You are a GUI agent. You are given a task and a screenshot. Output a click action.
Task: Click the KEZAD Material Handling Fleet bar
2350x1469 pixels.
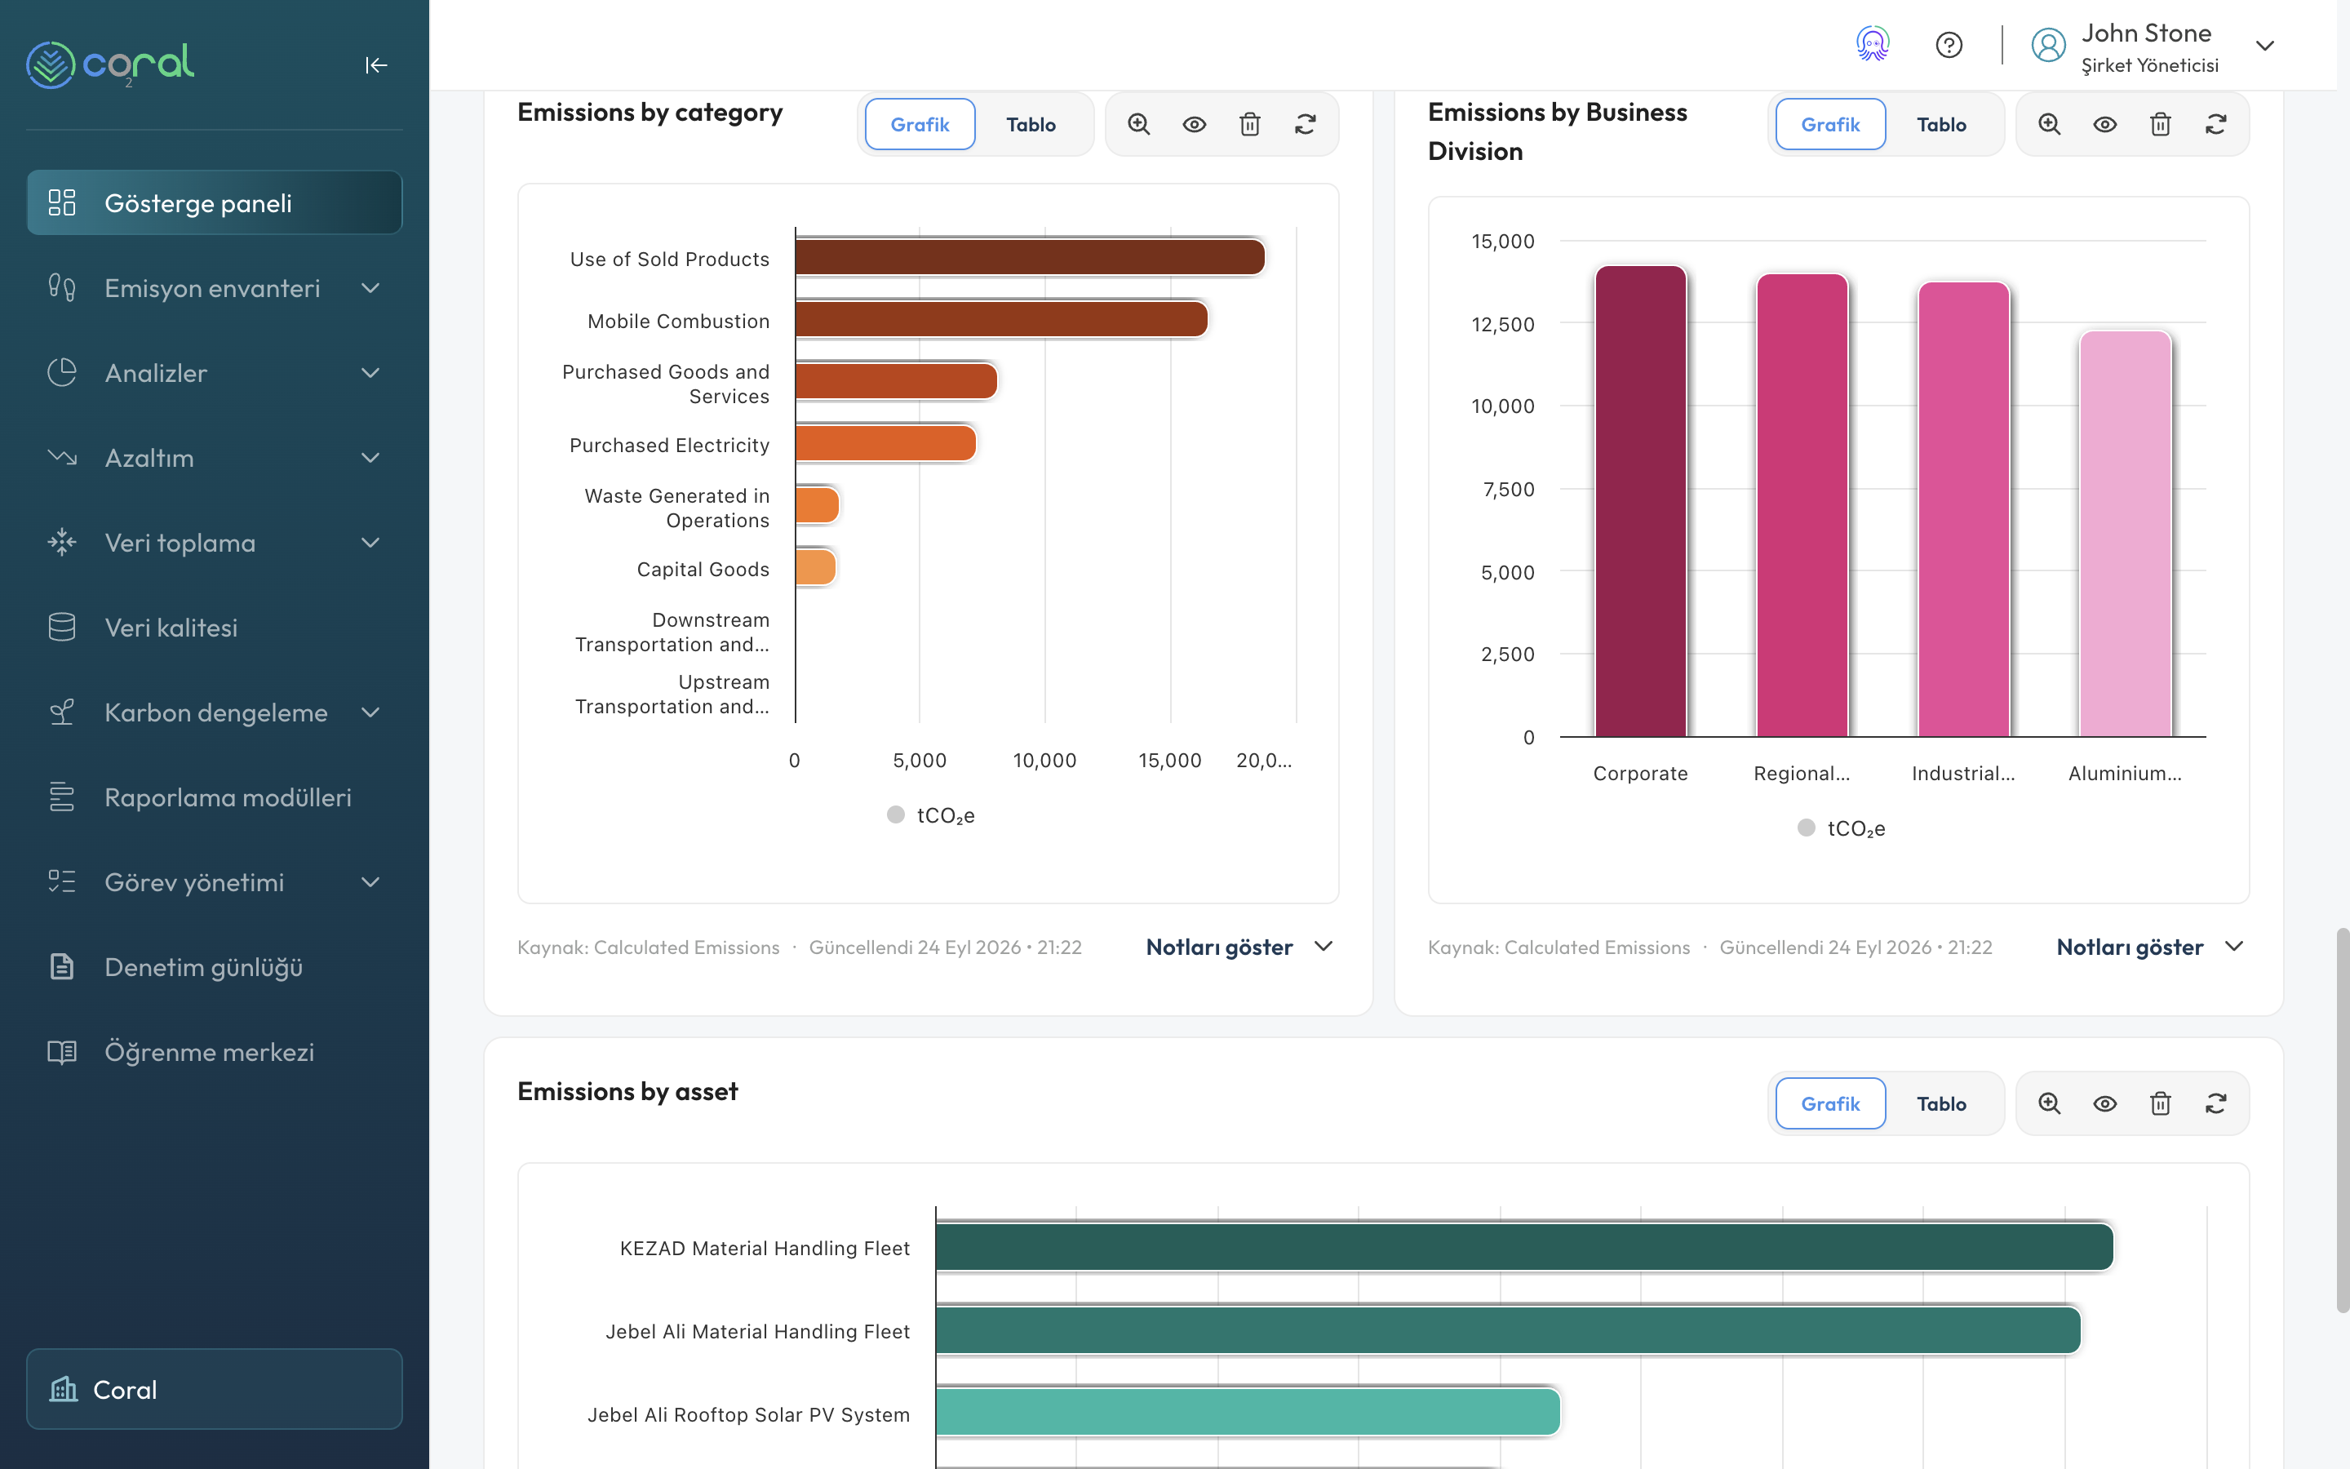coord(1523,1248)
